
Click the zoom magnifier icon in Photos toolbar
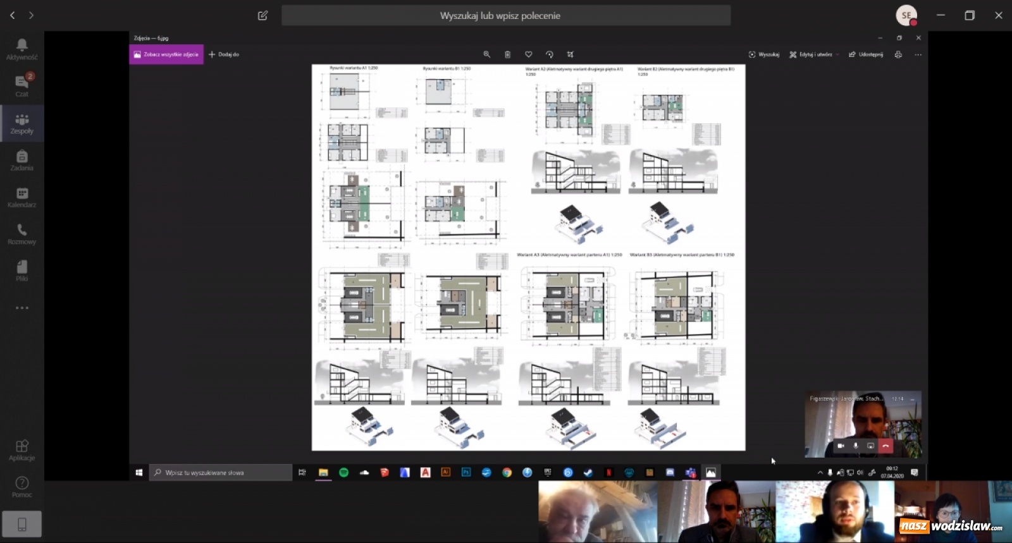coord(486,54)
